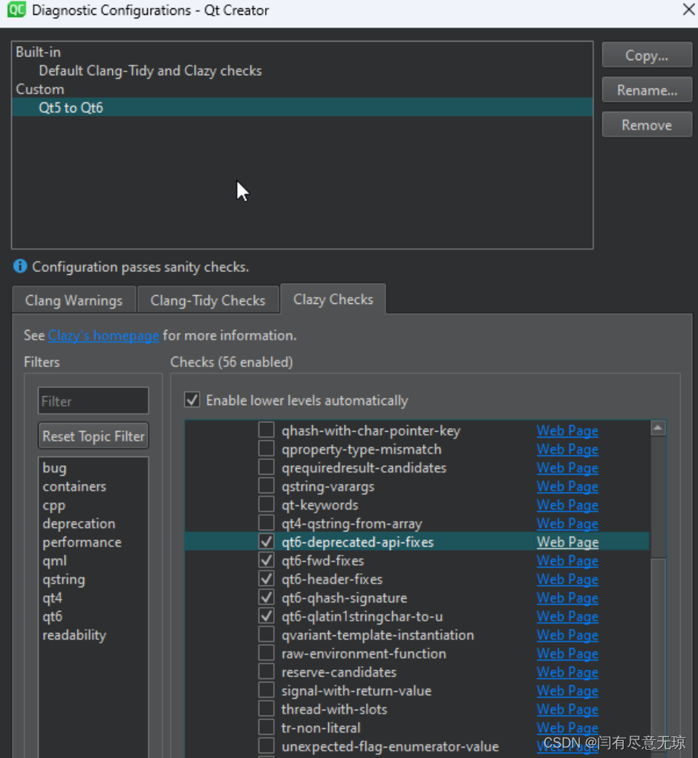Select the signal-with-return-value check row text

click(356, 691)
